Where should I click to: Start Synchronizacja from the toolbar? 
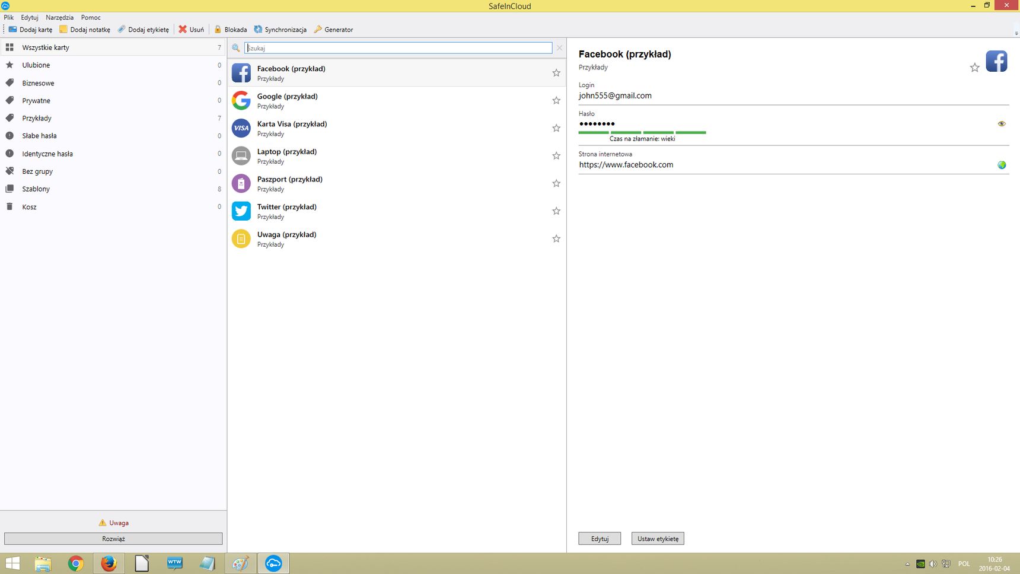(280, 30)
